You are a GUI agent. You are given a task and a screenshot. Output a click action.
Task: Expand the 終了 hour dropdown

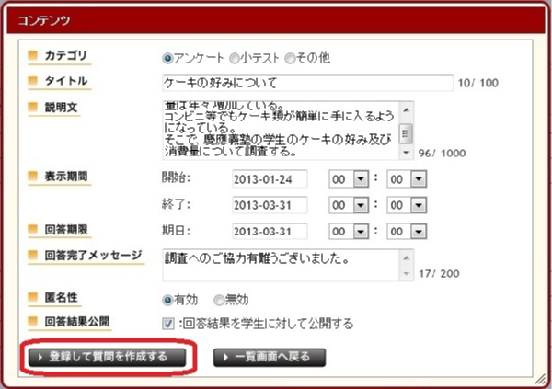(x=351, y=204)
